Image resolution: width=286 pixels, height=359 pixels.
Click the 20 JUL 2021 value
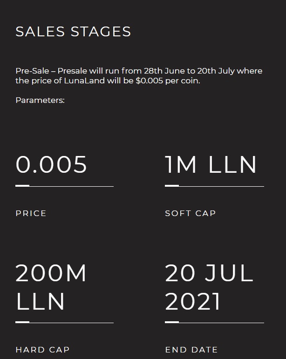tap(209, 287)
